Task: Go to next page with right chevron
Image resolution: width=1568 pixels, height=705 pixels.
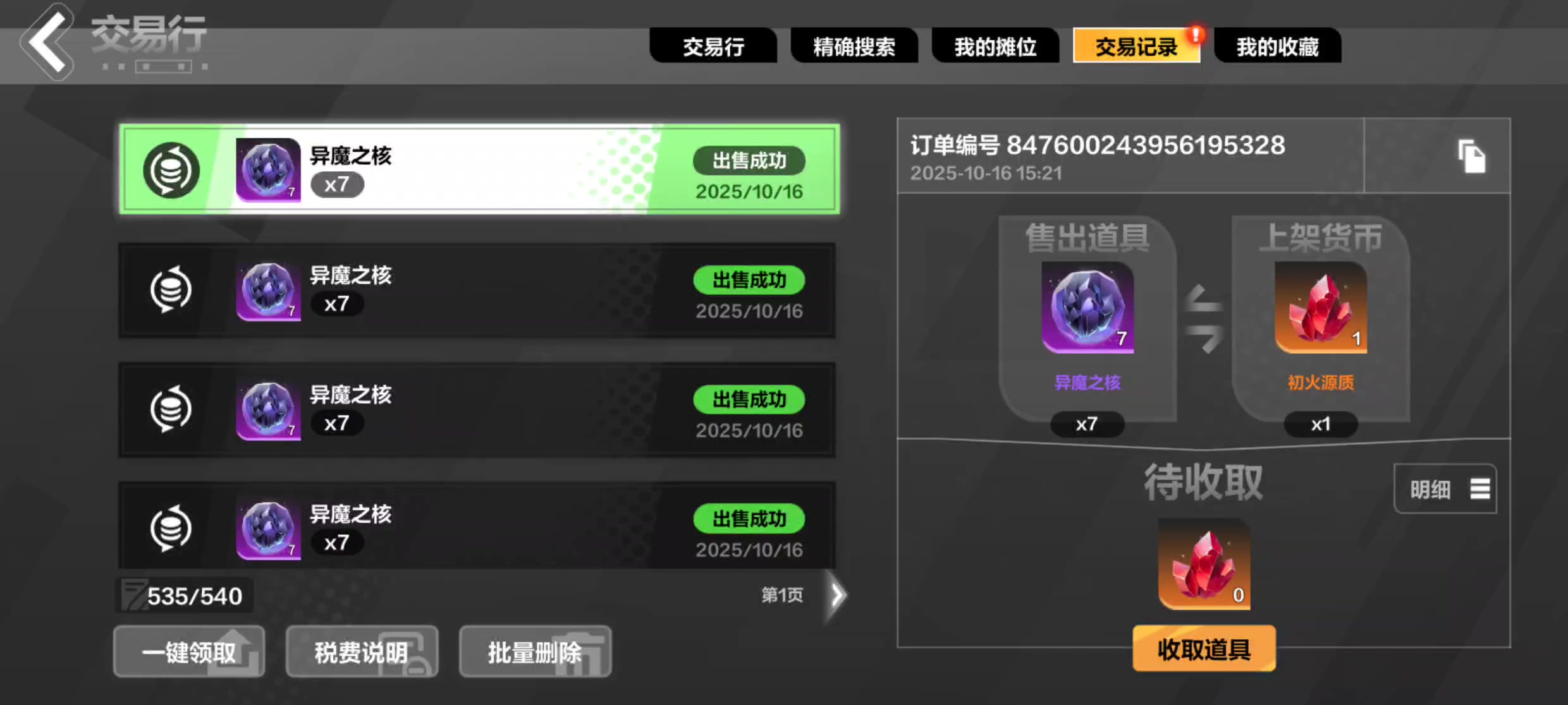Action: click(x=836, y=594)
